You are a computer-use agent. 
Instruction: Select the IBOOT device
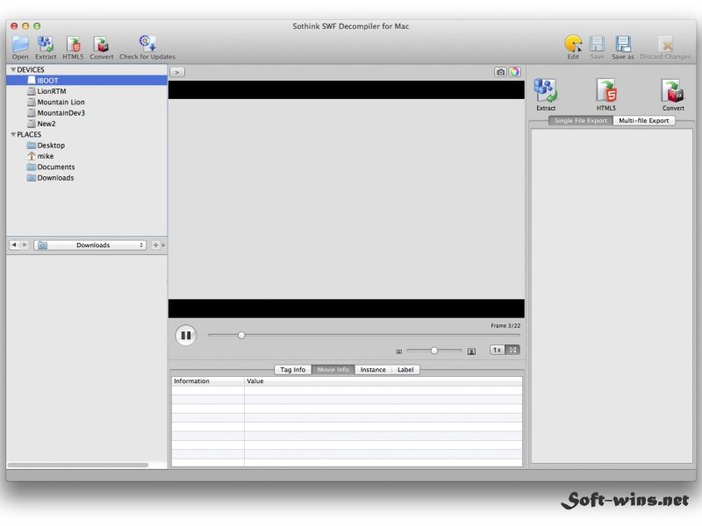[87, 81]
